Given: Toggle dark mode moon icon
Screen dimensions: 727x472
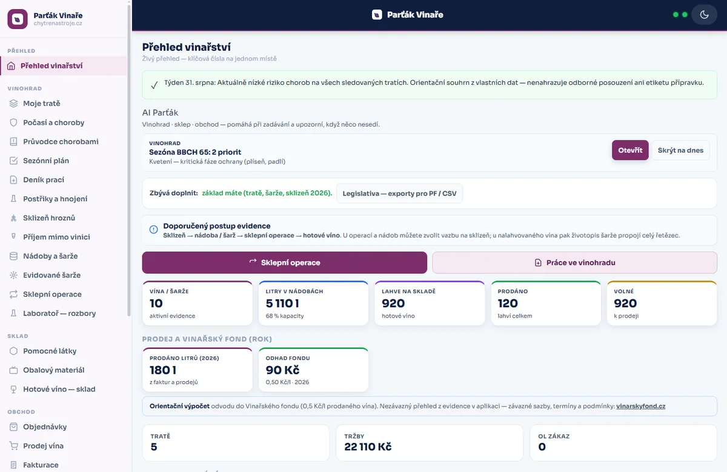Looking at the screenshot, I should coord(704,15).
